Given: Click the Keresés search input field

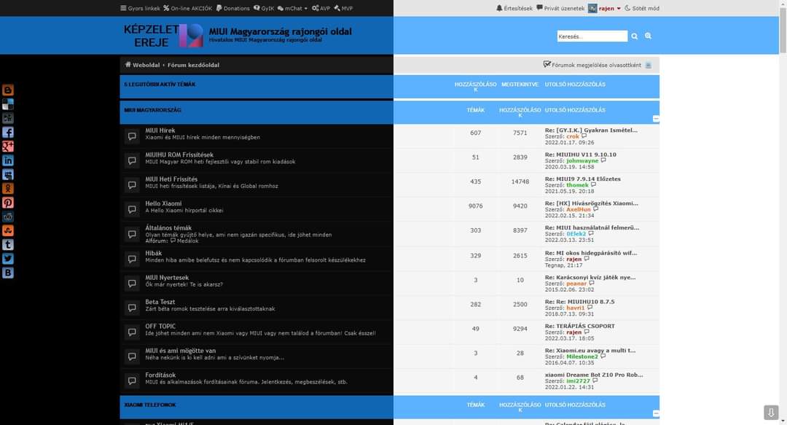Looking at the screenshot, I should (592, 36).
